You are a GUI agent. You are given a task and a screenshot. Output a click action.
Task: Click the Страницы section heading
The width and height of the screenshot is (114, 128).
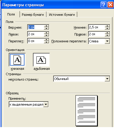[x=13, y=74]
